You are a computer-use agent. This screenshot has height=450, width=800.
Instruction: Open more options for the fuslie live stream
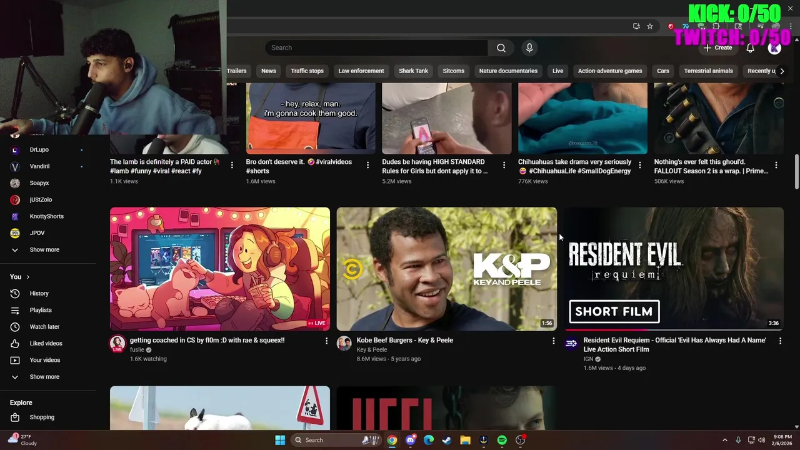[x=326, y=341]
